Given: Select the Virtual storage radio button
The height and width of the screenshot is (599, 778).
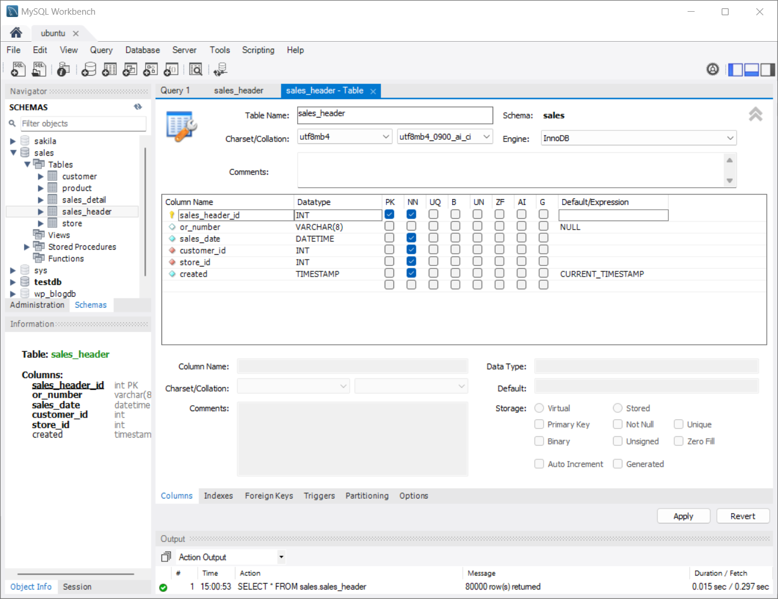Looking at the screenshot, I should [539, 408].
